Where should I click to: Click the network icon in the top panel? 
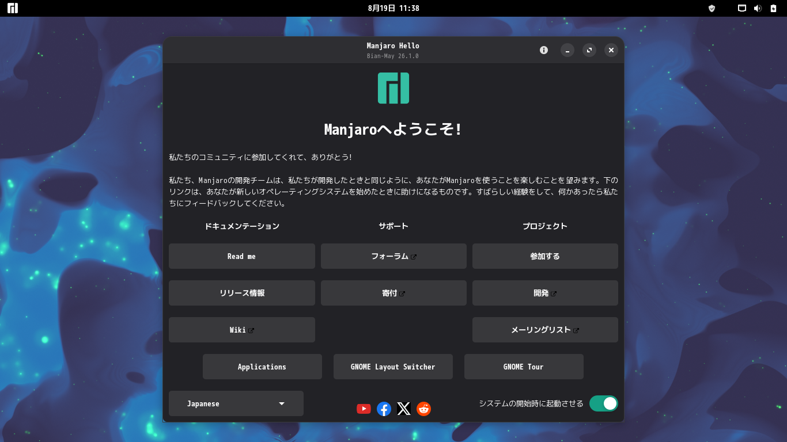tap(742, 8)
